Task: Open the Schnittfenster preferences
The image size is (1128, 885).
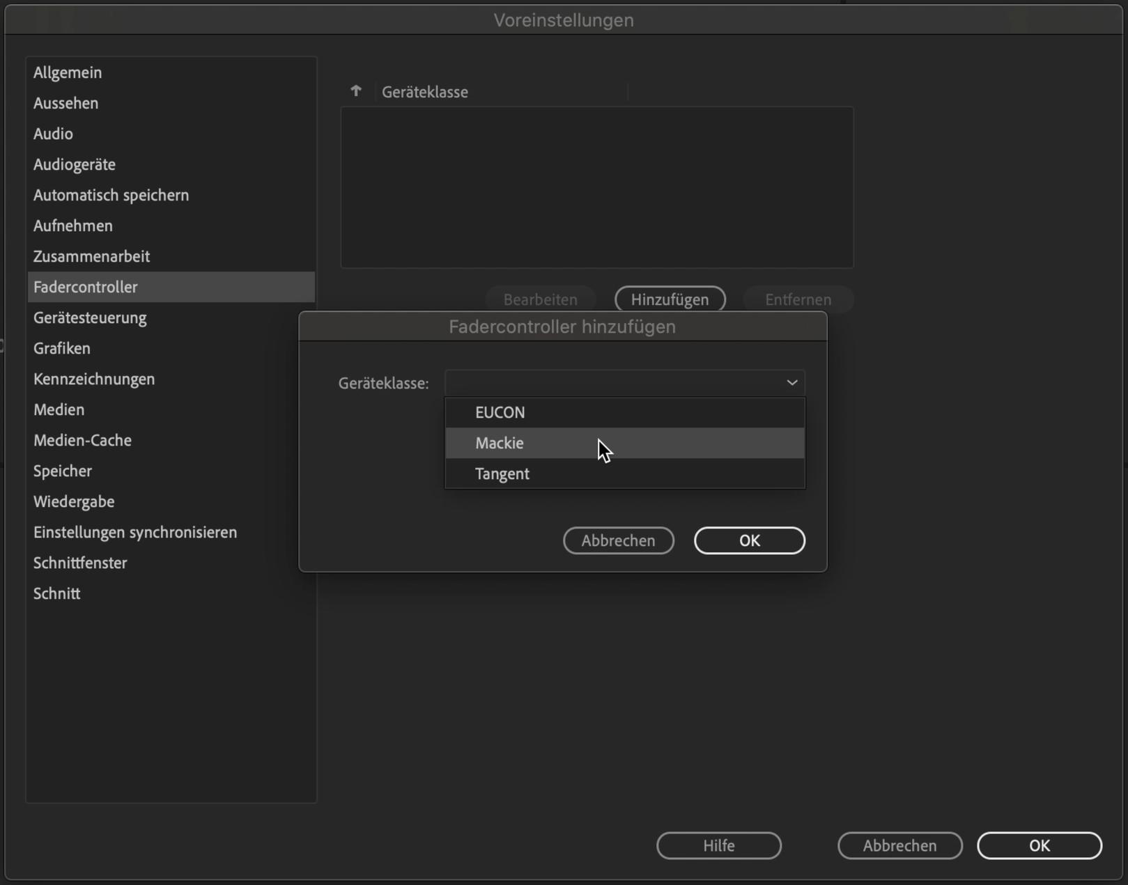Action: click(80, 563)
